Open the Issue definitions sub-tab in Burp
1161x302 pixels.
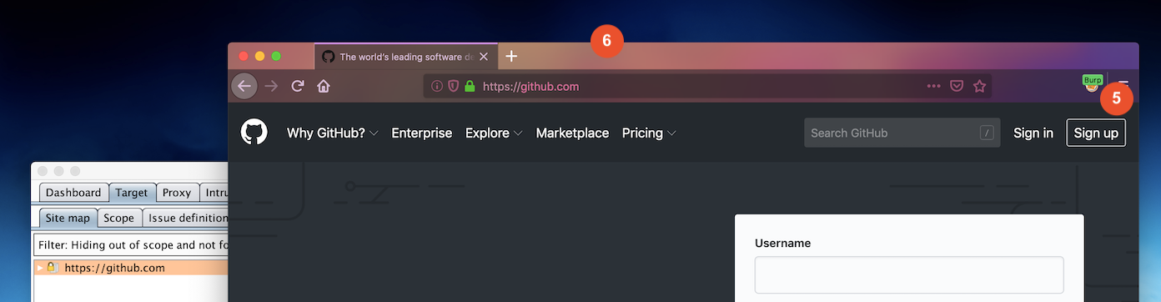(x=184, y=218)
